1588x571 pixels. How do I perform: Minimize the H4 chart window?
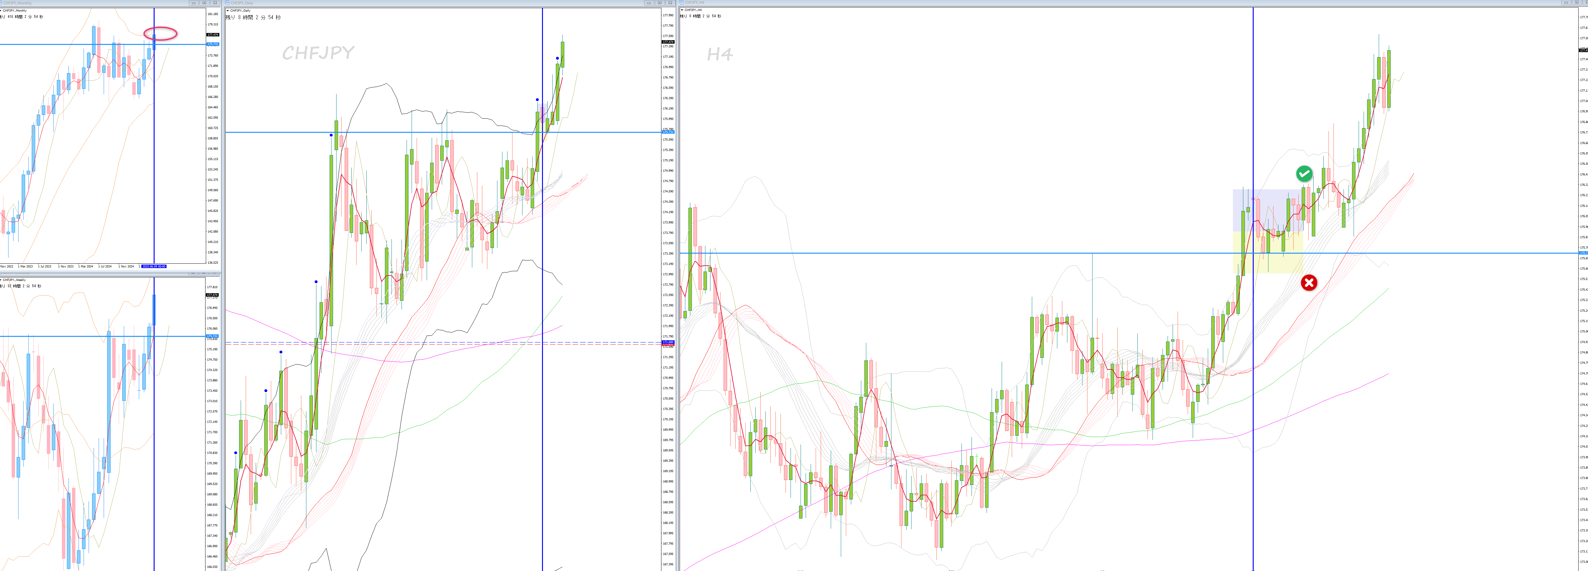pos(1566,3)
